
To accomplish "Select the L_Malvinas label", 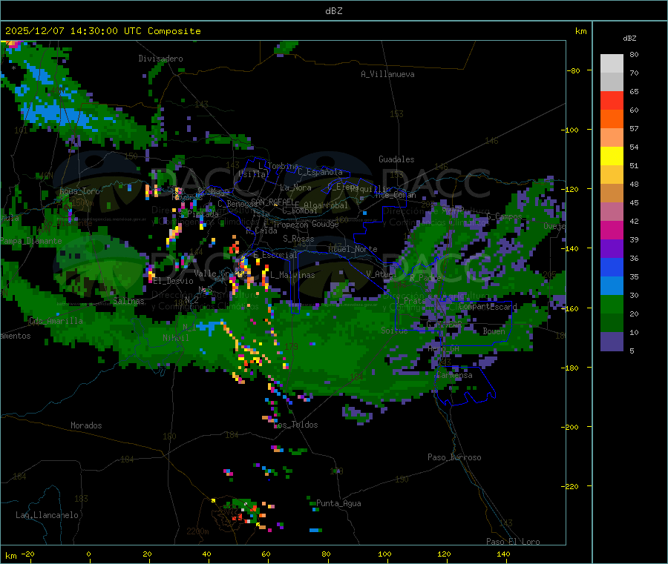I will tap(292, 275).
